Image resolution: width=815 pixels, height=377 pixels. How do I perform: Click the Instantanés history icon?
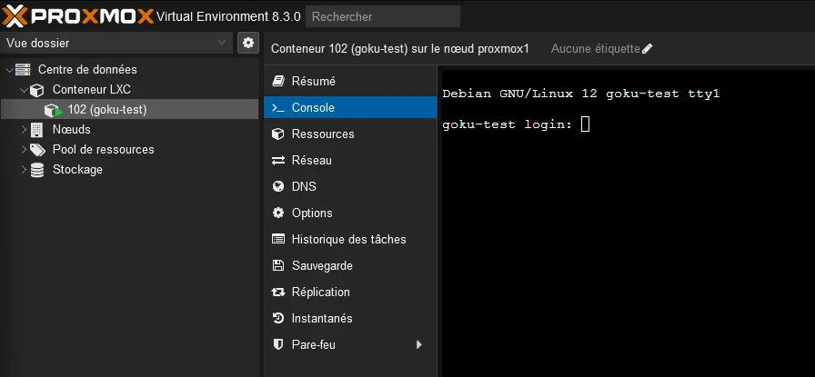(x=278, y=318)
